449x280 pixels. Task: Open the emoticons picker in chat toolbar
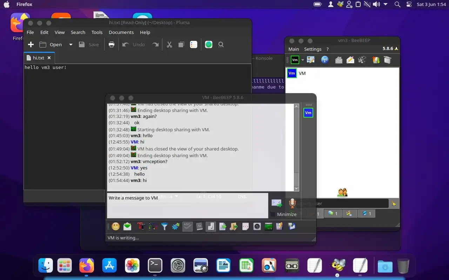tap(116, 226)
